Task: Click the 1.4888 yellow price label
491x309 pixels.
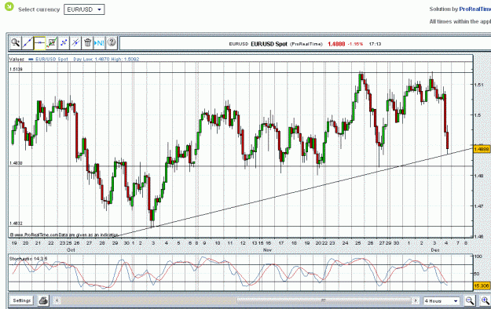Action: [482, 149]
